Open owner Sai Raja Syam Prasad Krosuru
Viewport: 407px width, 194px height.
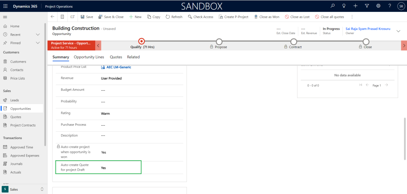368,29
